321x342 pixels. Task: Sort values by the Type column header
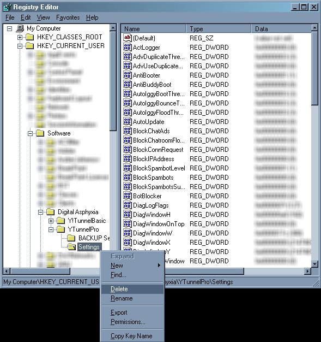pyautogui.click(x=219, y=29)
